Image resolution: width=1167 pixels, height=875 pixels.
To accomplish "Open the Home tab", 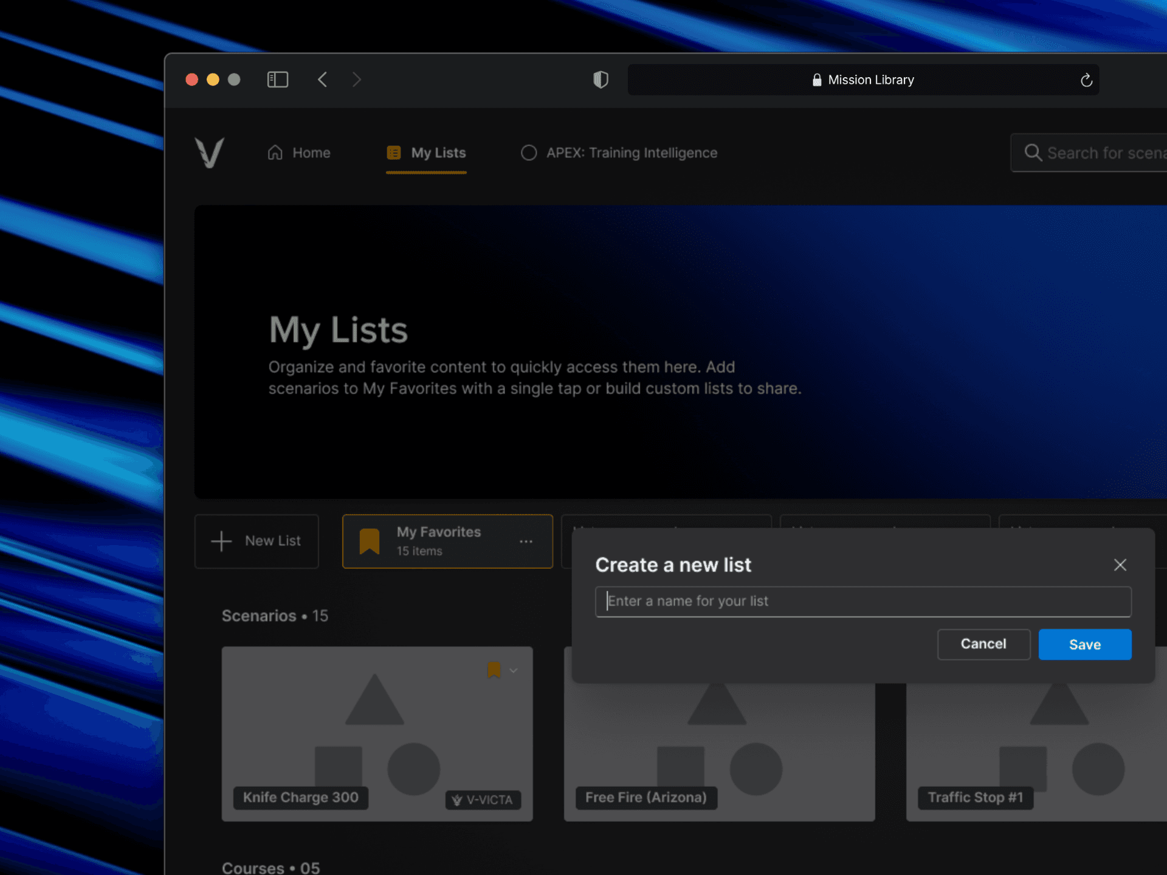I will click(x=299, y=153).
